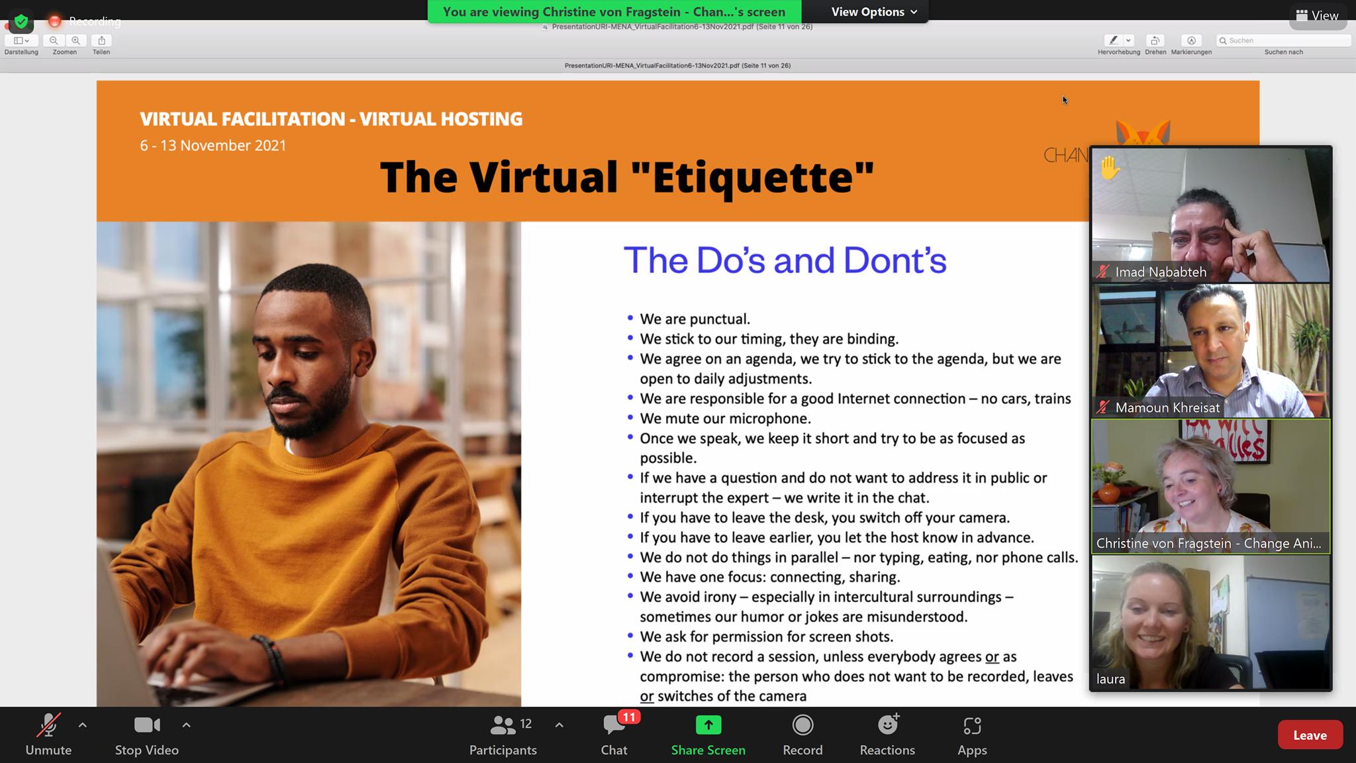Open highlight color dropdown arrow
1356x763 pixels.
[x=1129, y=40]
